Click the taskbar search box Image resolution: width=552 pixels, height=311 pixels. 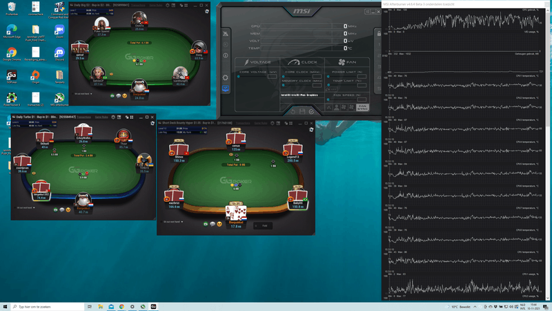(x=47, y=307)
